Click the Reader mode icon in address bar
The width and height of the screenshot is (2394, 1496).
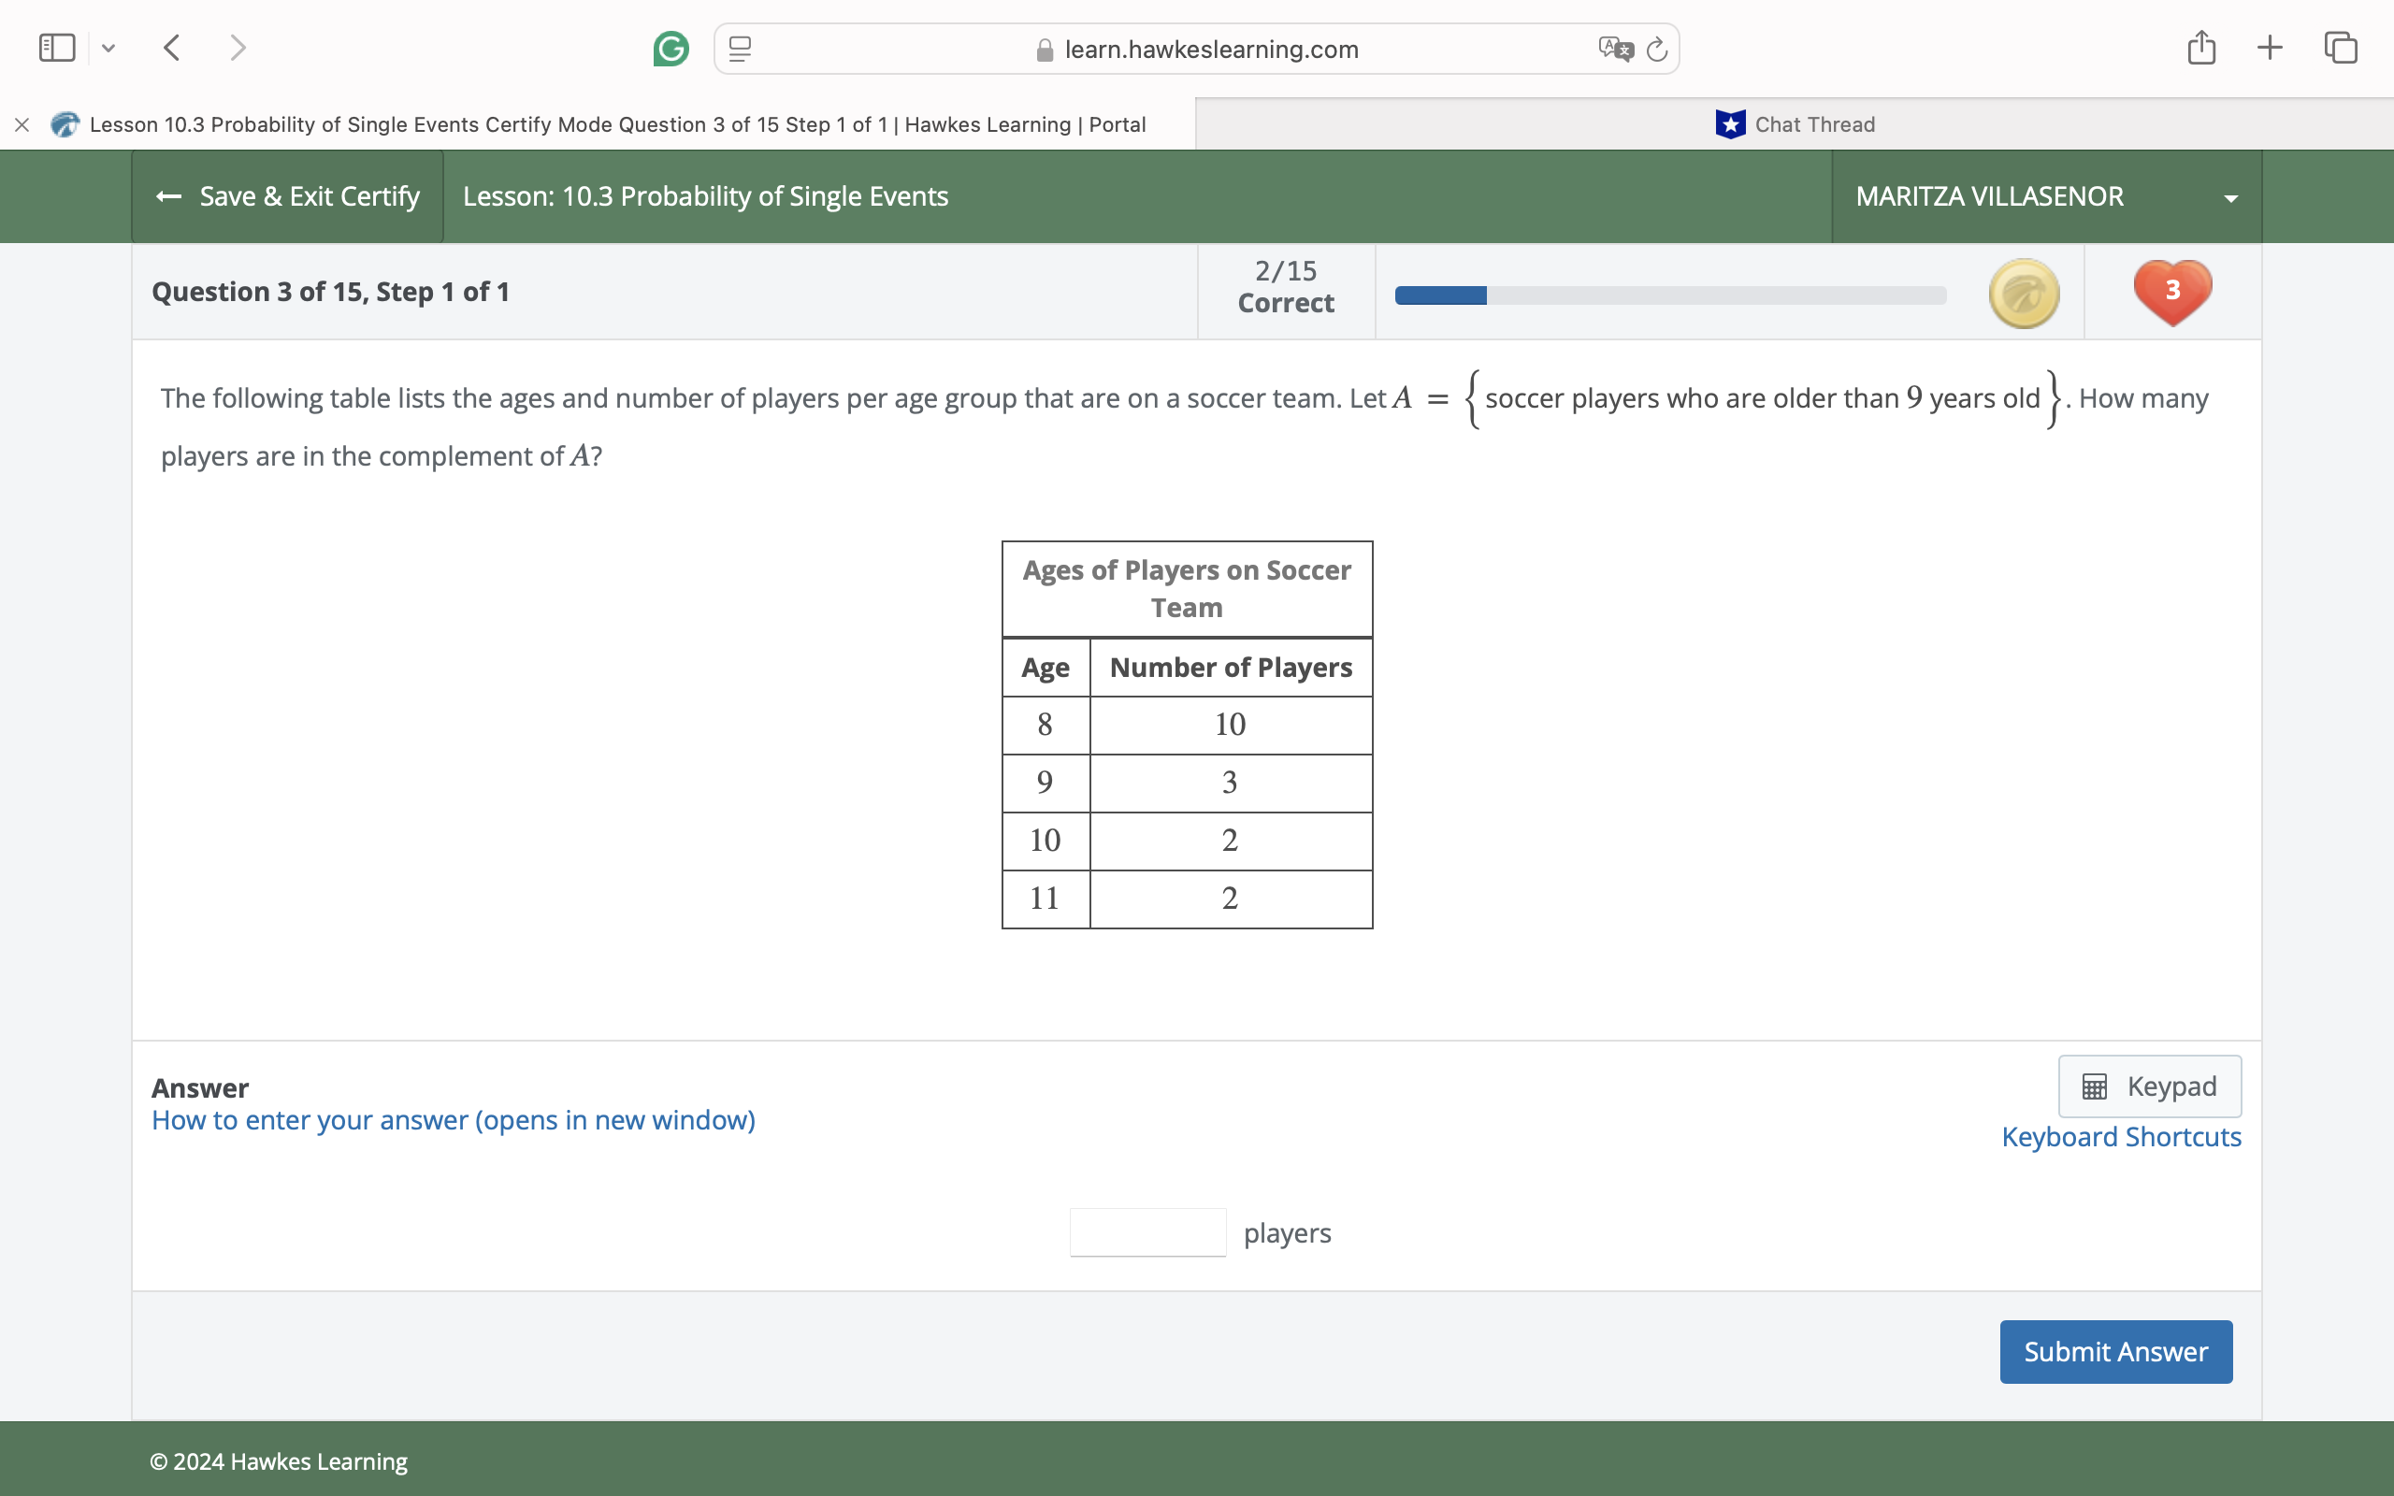coord(738,49)
